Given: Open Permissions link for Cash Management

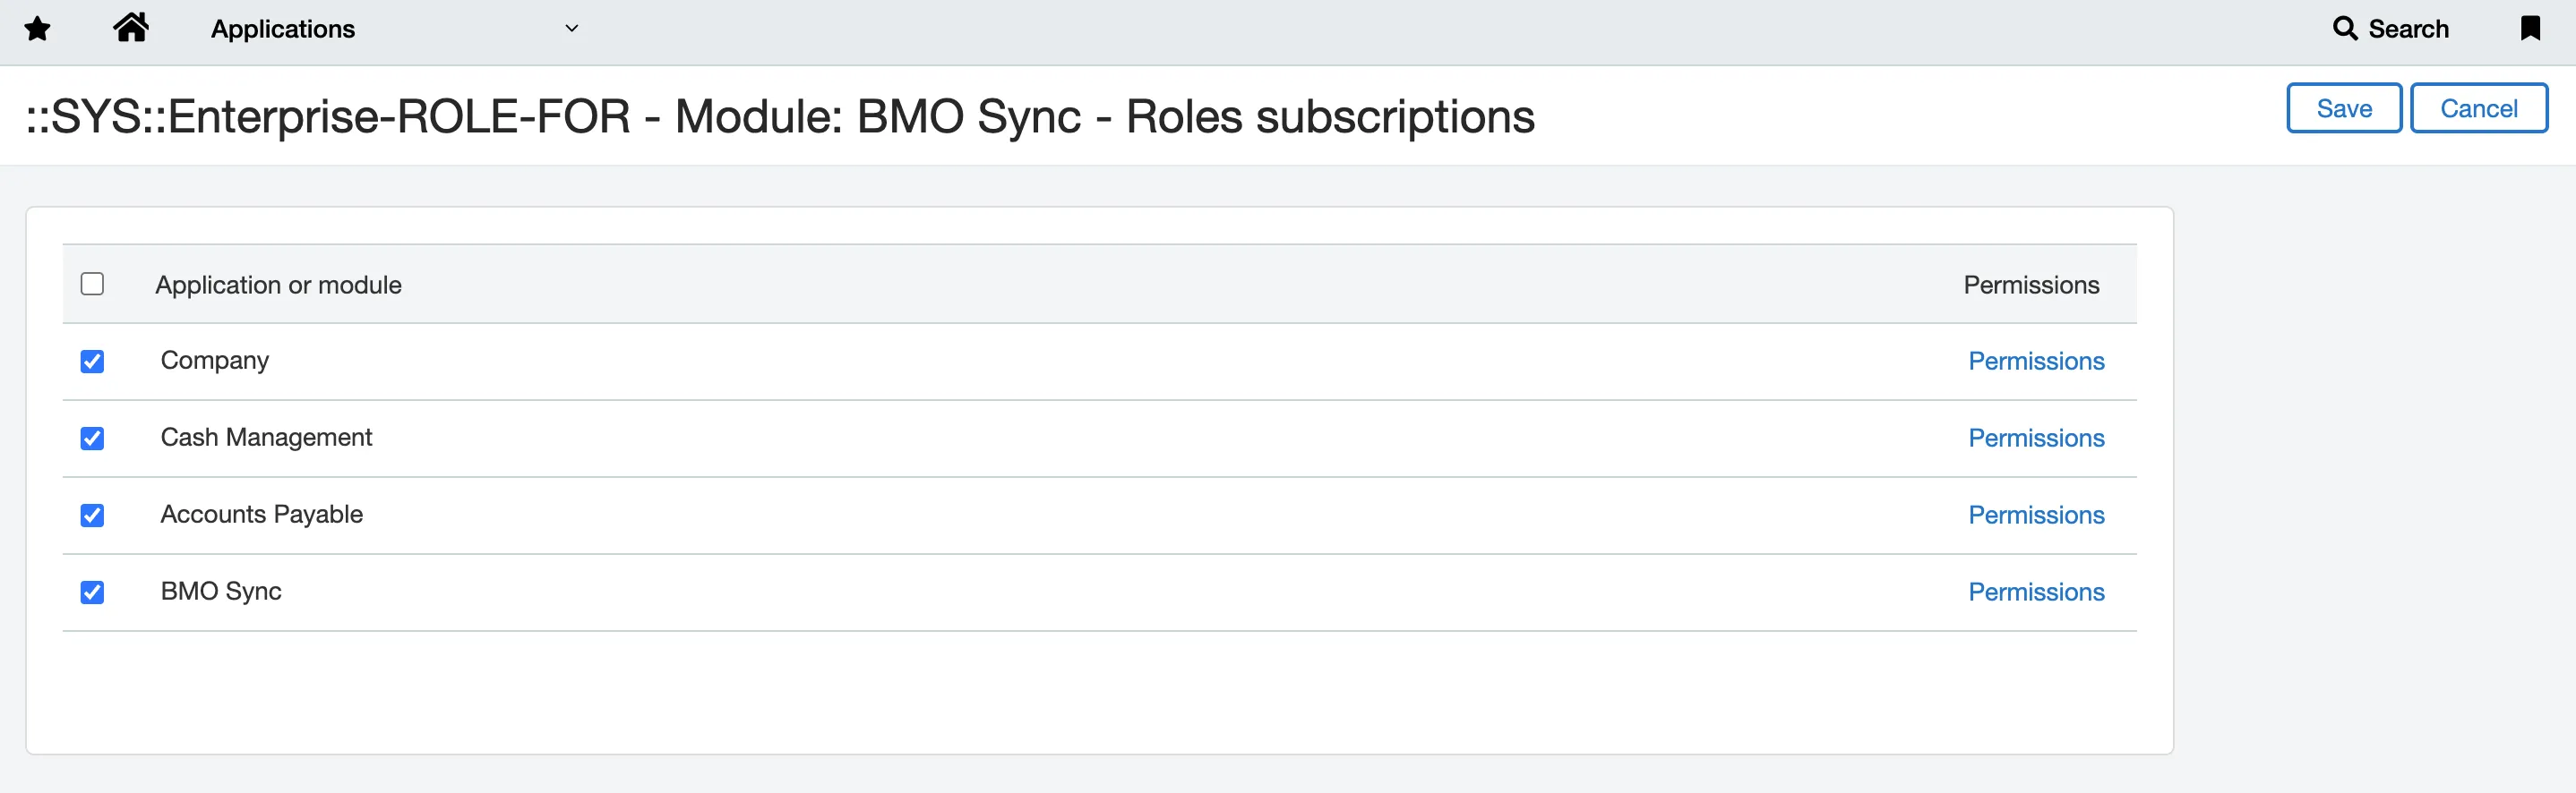Looking at the screenshot, I should (2036, 439).
